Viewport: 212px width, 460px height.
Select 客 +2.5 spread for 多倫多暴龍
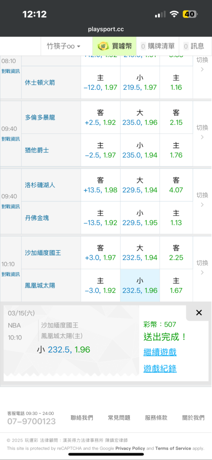click(x=100, y=117)
